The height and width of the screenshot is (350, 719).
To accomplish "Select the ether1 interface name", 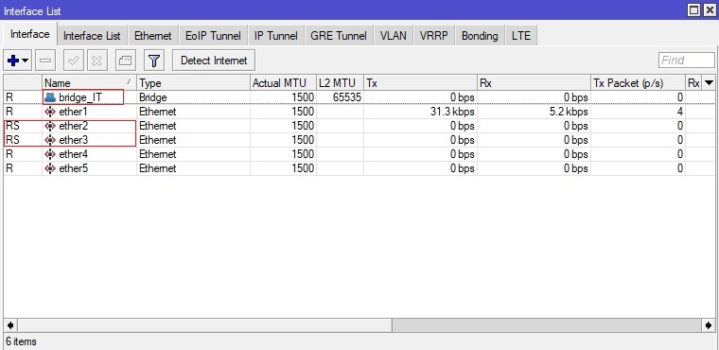I will 73,112.
